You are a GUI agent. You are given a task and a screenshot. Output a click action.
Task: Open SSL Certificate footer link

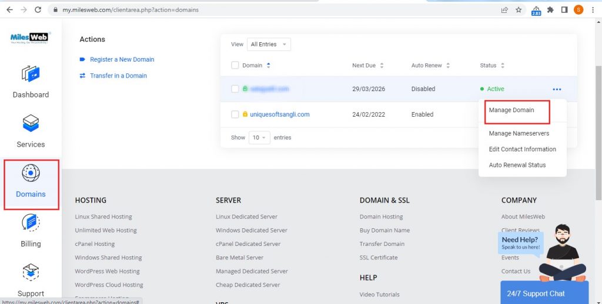(x=379, y=258)
